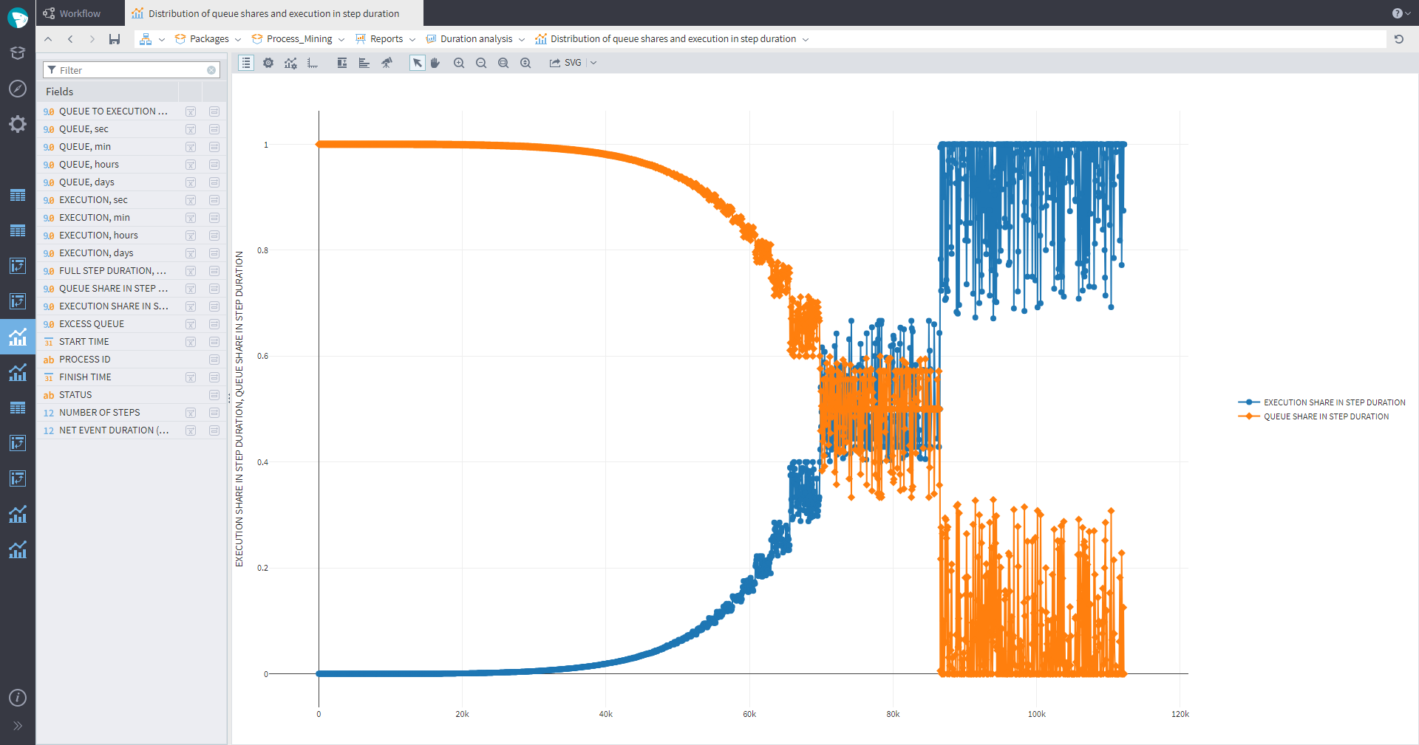The width and height of the screenshot is (1419, 745).
Task: Click the telescope icon in chart toolbar
Action: [x=387, y=63]
